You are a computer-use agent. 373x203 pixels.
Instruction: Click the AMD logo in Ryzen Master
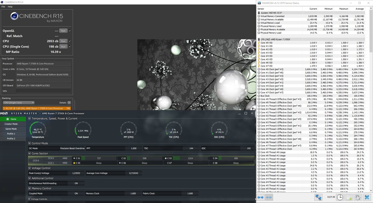coord(4,113)
